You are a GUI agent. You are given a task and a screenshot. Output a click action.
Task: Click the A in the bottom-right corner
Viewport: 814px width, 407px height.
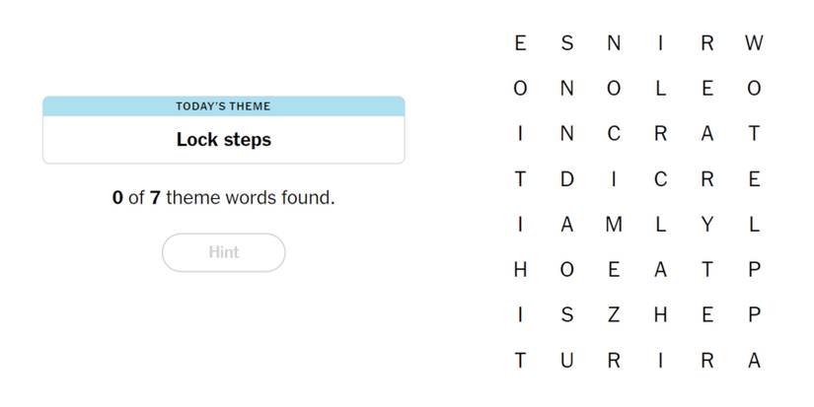754,361
